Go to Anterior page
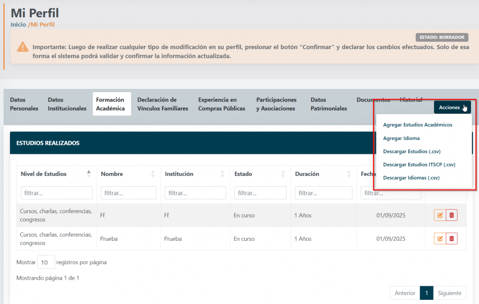 tap(405, 293)
